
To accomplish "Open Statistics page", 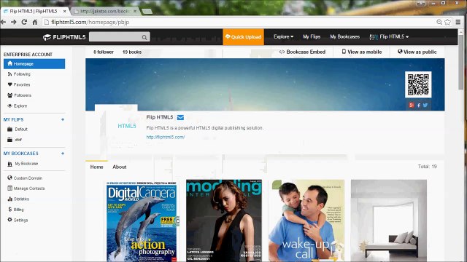I will (18, 199).
